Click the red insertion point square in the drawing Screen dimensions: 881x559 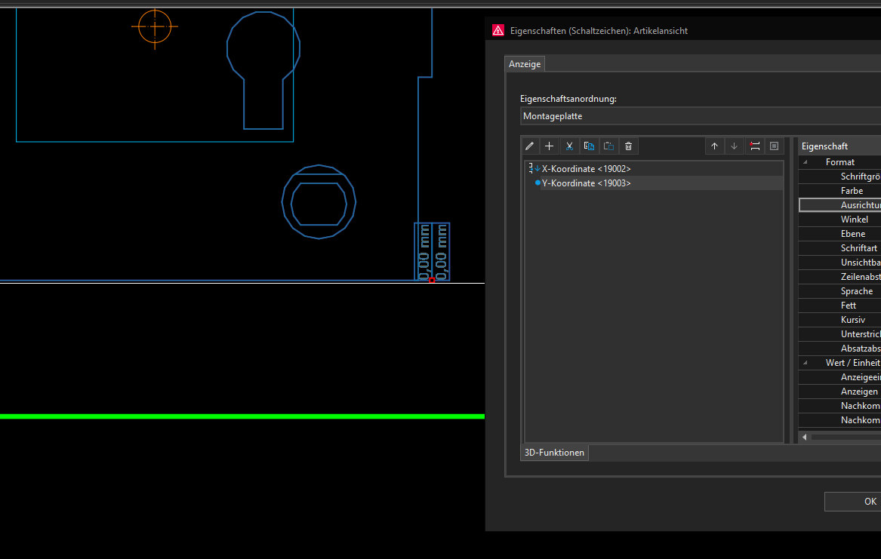click(x=432, y=279)
